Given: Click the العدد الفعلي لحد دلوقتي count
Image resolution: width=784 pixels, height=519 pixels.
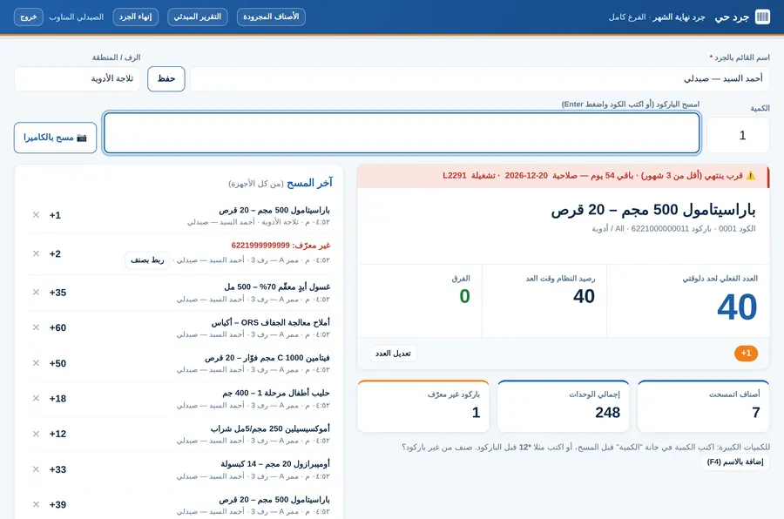Looking at the screenshot, I should coord(737,307).
